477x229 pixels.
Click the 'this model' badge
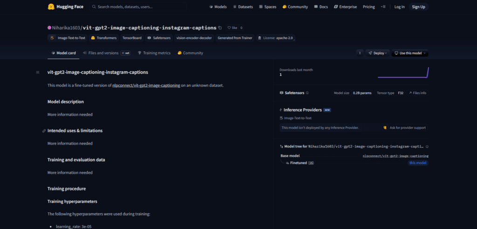tap(418, 163)
